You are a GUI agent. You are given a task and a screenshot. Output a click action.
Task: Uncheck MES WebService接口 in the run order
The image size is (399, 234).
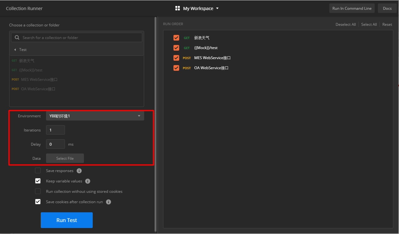coord(176,58)
